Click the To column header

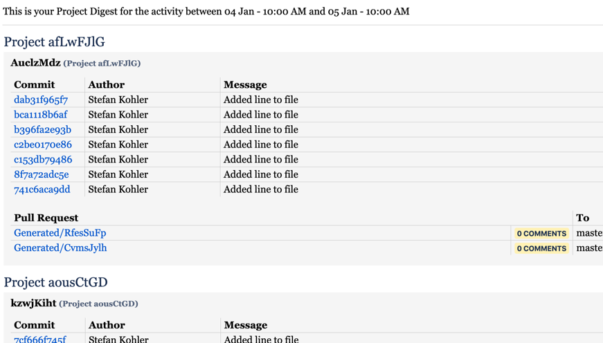(583, 218)
